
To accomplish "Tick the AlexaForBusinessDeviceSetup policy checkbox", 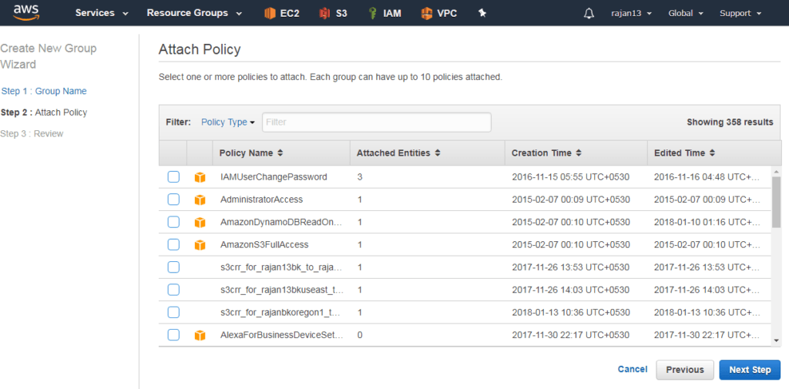I will pyautogui.click(x=173, y=334).
